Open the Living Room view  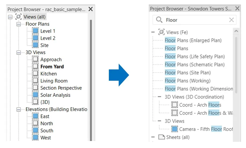(54, 81)
